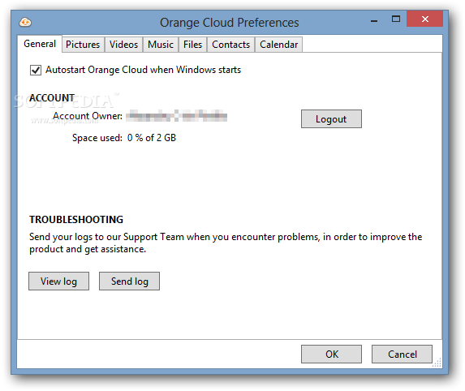Click the View log button
This screenshot has width=465, height=391.
[x=58, y=281]
